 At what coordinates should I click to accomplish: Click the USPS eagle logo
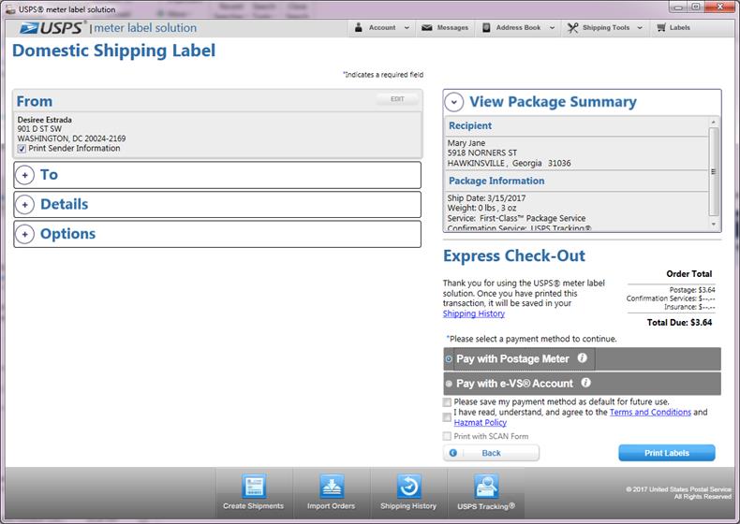click(30, 28)
